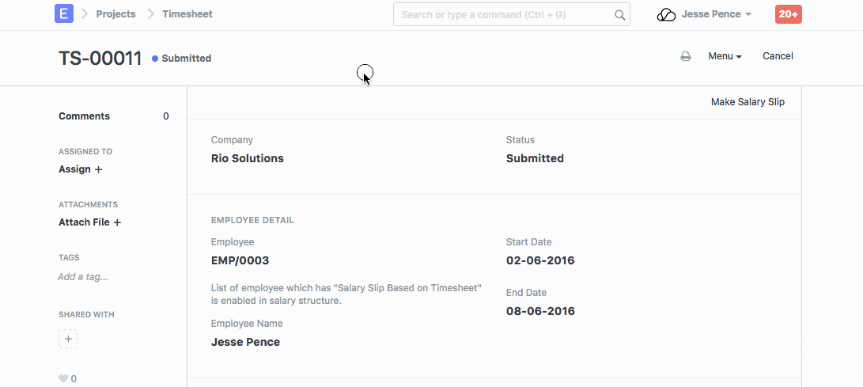This screenshot has height=387, width=863.
Task: Open the 20+ notifications badge
Action: pyautogui.click(x=789, y=14)
